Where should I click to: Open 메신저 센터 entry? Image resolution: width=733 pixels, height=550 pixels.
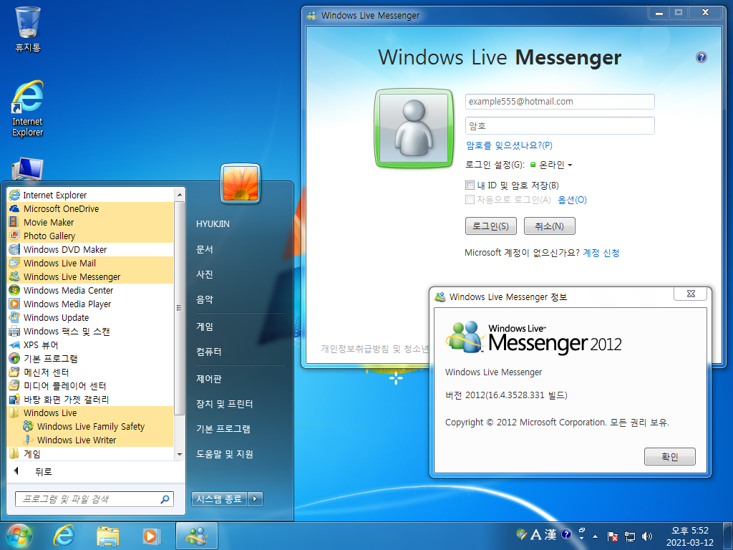(x=91, y=372)
